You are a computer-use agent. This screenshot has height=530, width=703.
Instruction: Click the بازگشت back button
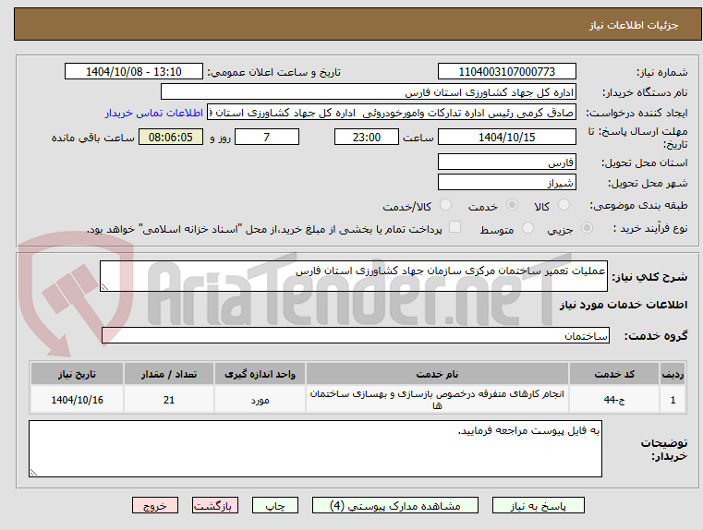(214, 505)
